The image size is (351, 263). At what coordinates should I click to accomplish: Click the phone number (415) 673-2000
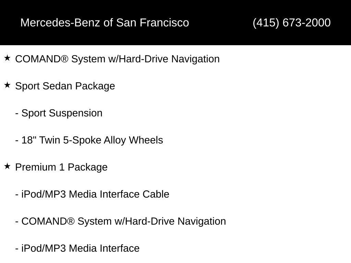click(x=292, y=23)
